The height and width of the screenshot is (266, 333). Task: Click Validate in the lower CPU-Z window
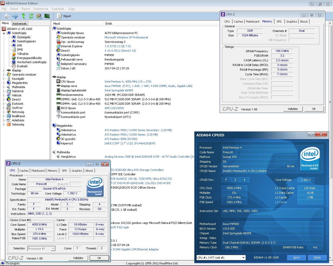tap(78, 258)
